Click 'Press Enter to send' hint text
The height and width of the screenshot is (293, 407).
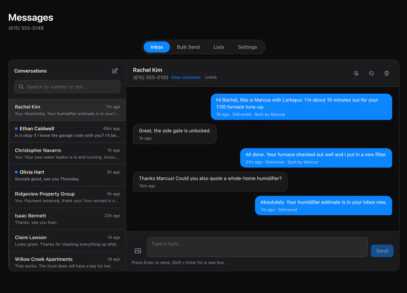178,263
